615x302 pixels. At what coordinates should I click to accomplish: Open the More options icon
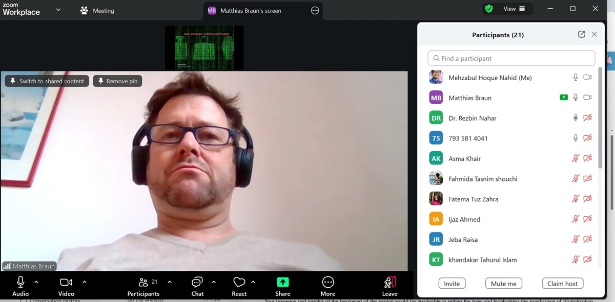tap(328, 283)
